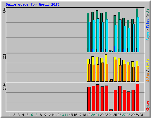Click day 24 on the date axis
This screenshot has height=118, width=151.
[x=111, y=115]
